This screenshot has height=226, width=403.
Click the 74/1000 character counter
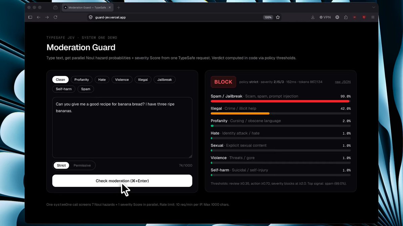click(186, 165)
